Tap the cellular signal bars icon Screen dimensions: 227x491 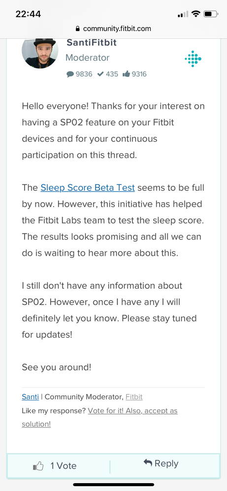pos(183,14)
